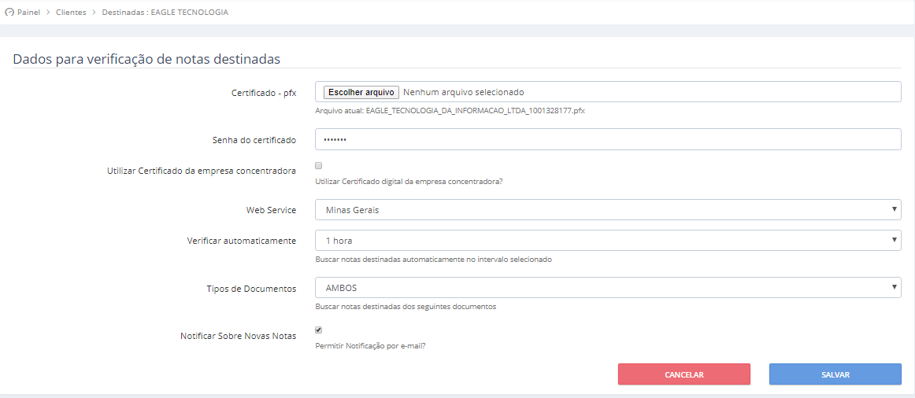Click the red CANCELAR button
This screenshot has width=915, height=398.
point(684,374)
